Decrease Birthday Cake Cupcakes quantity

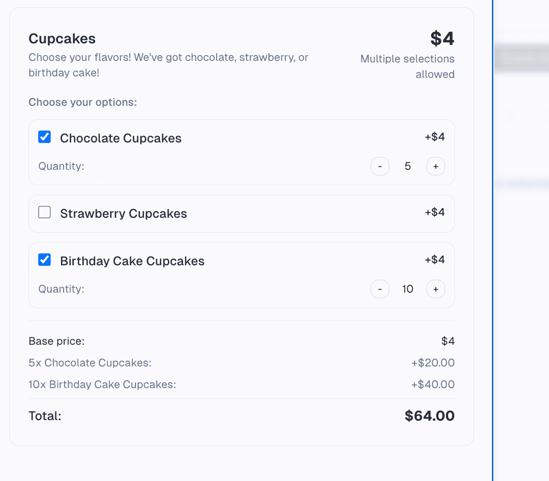coord(380,288)
